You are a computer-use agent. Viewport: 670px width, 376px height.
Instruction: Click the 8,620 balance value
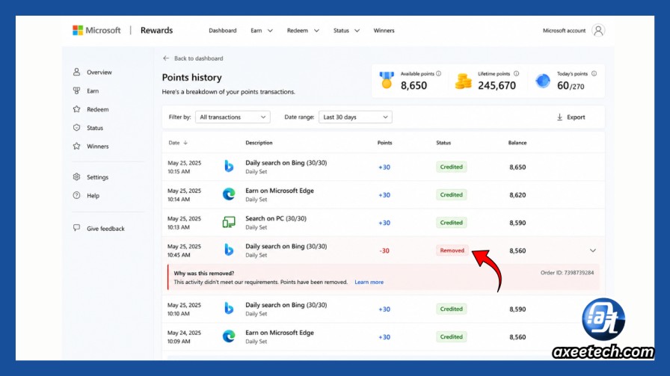[x=517, y=195]
